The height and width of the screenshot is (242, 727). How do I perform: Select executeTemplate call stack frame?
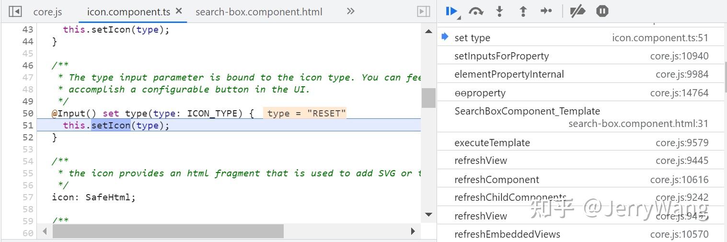point(492,143)
